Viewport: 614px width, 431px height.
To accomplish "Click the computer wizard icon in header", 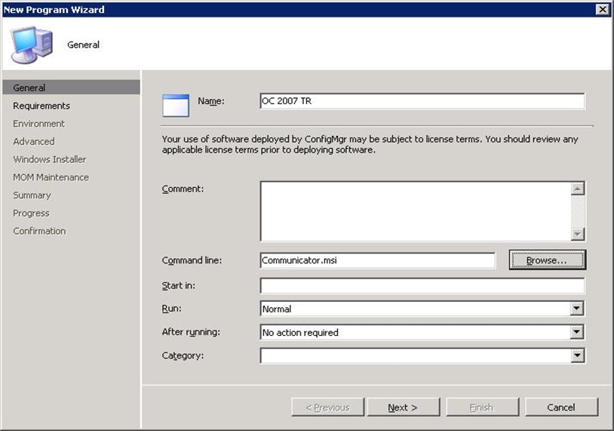I will click(32, 45).
